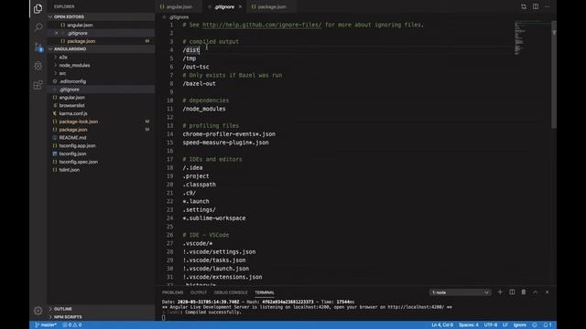The width and height of the screenshot is (586, 329).
Task: Open the Source Control view icon
Action: [x=38, y=47]
